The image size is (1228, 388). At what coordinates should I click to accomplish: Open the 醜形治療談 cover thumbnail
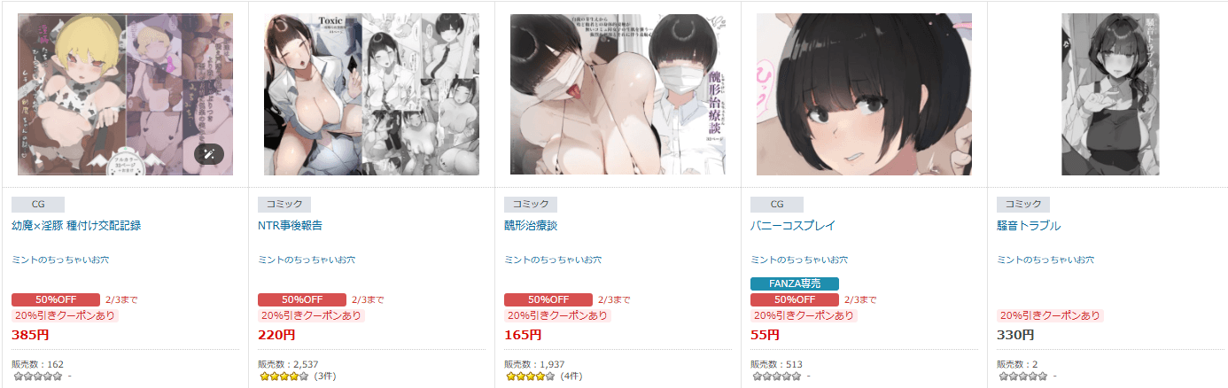click(x=618, y=94)
